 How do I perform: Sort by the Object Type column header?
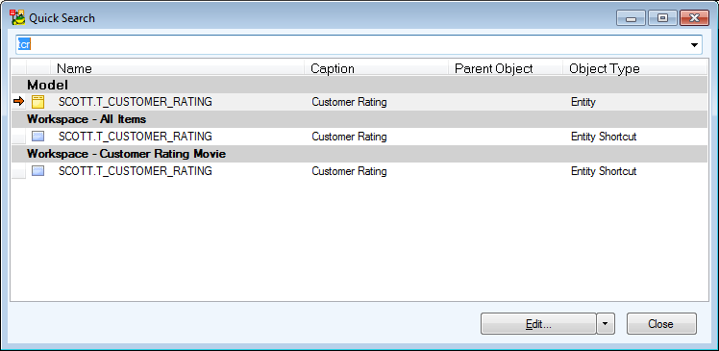point(634,69)
